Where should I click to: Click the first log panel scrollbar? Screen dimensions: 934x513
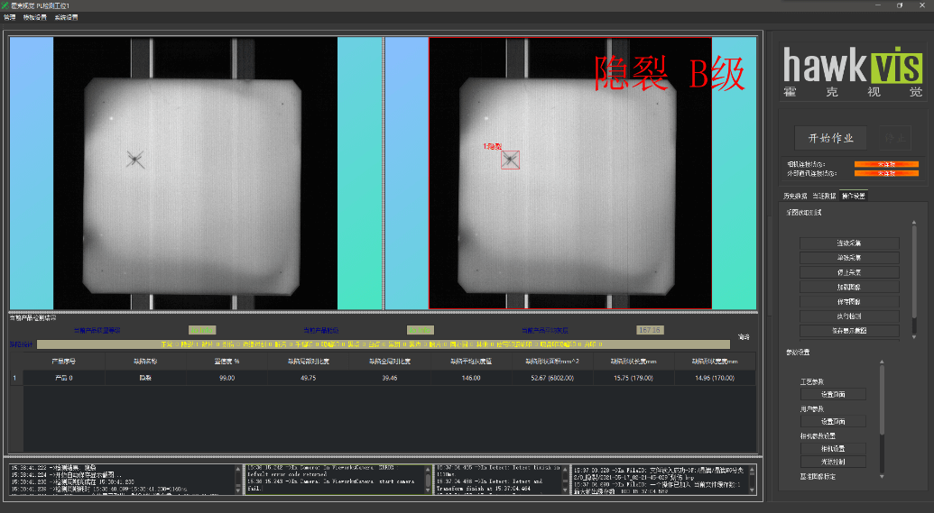pyautogui.click(x=237, y=479)
